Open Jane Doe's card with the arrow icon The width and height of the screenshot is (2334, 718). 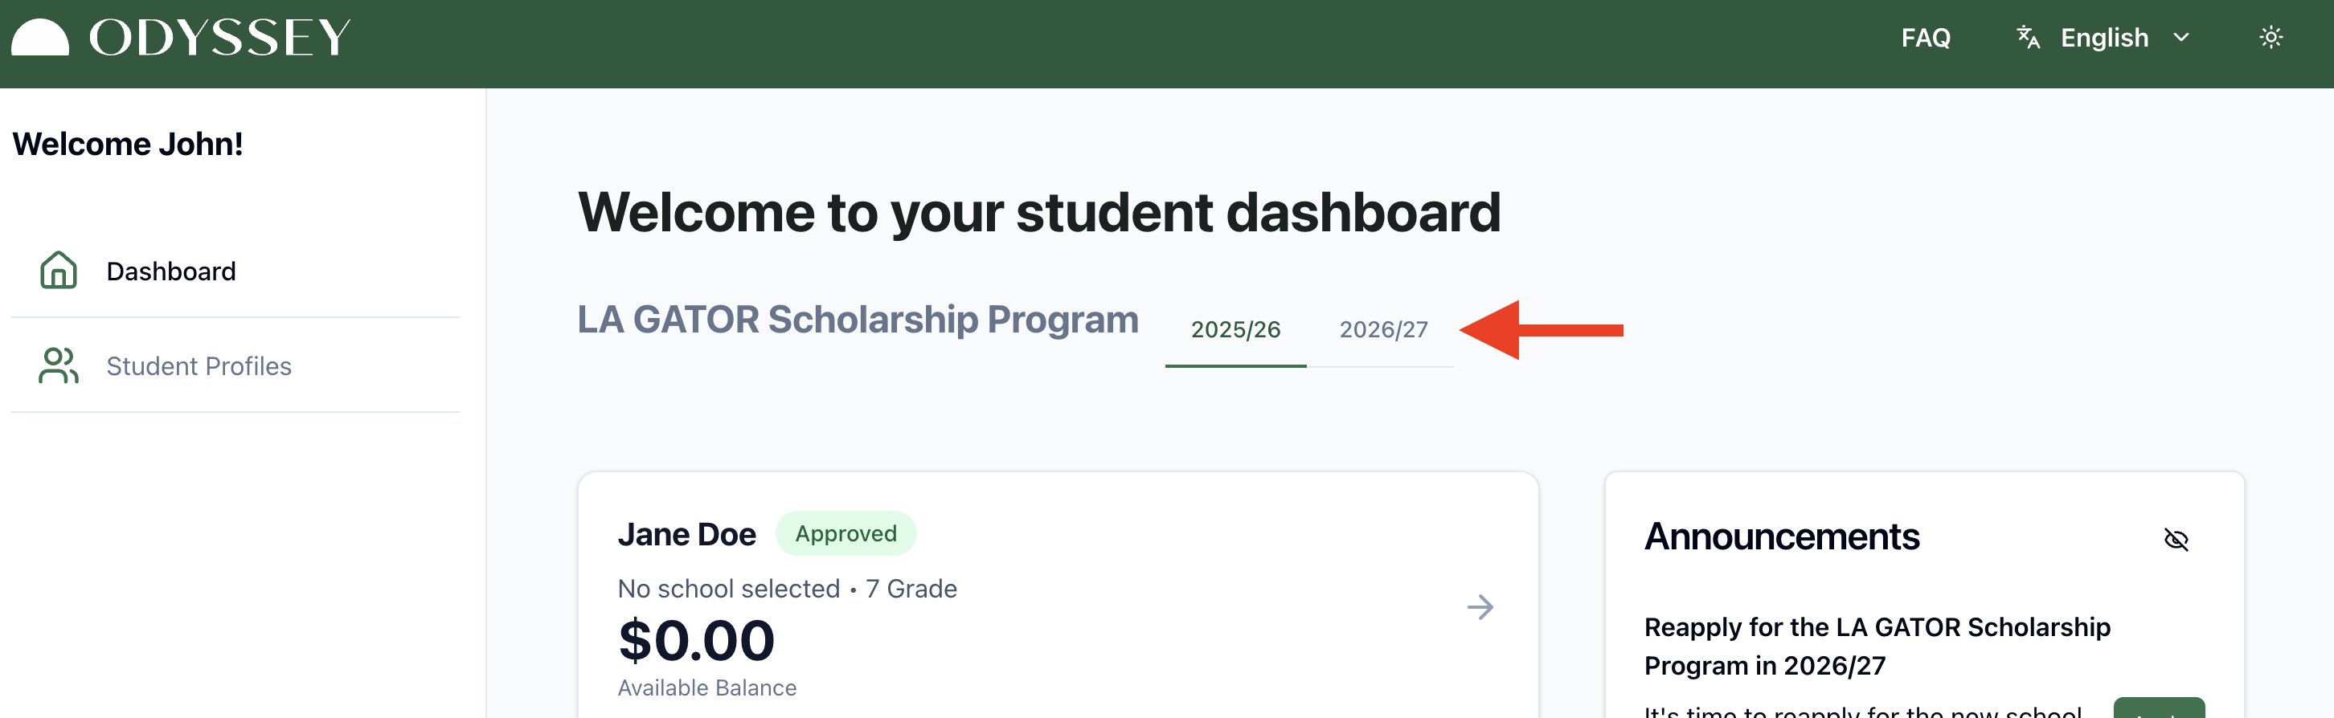click(x=1480, y=606)
